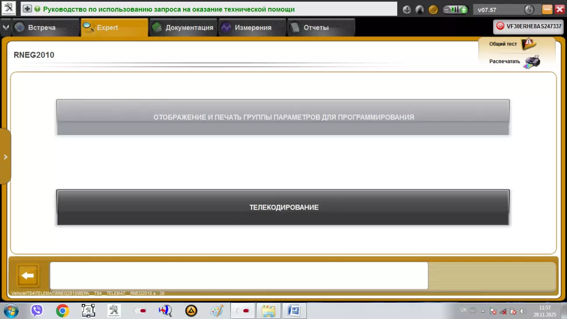Select the Встреча tab

point(41,28)
